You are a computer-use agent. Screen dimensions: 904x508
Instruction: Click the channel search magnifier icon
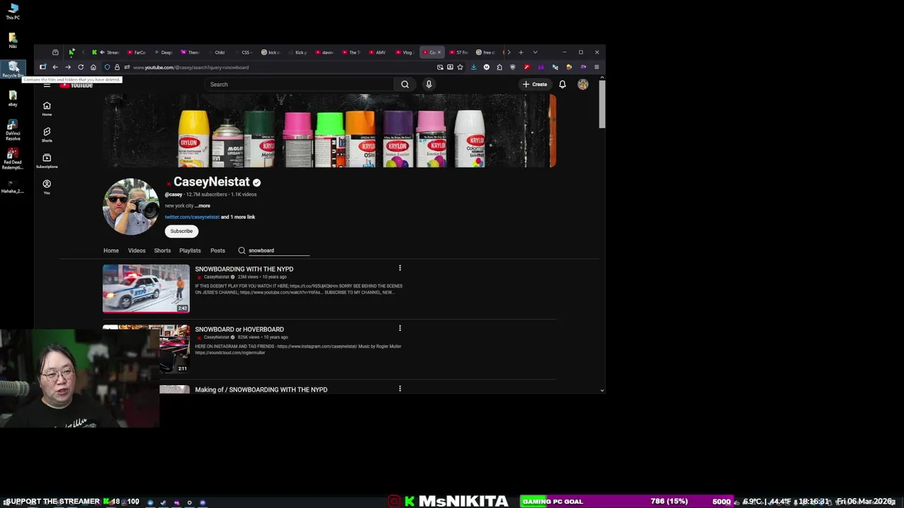click(x=242, y=250)
